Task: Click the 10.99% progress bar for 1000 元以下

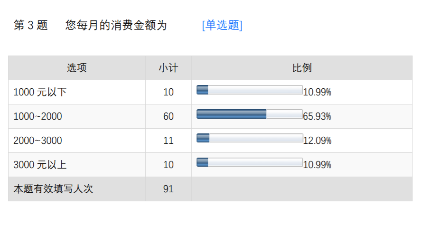Action: coord(250,90)
